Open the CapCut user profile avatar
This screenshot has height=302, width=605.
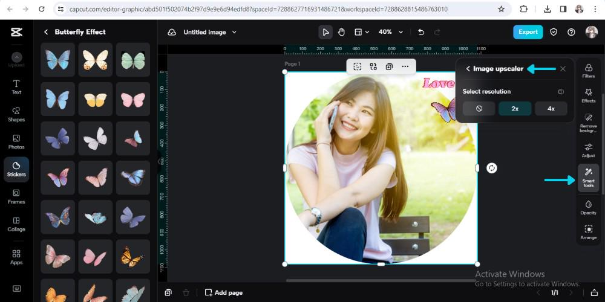pyautogui.click(x=591, y=32)
